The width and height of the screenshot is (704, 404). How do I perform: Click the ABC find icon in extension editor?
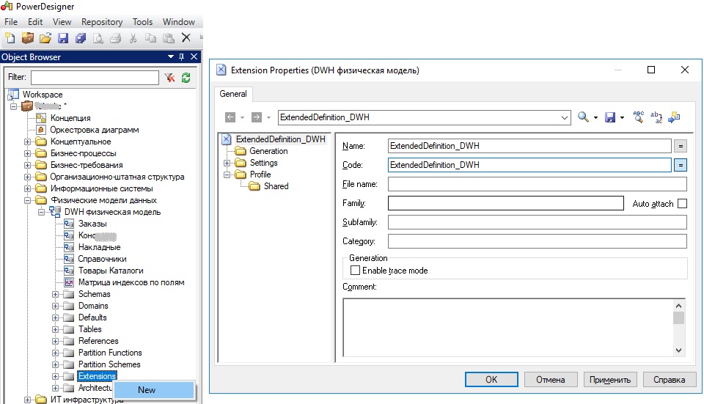pyautogui.click(x=639, y=117)
